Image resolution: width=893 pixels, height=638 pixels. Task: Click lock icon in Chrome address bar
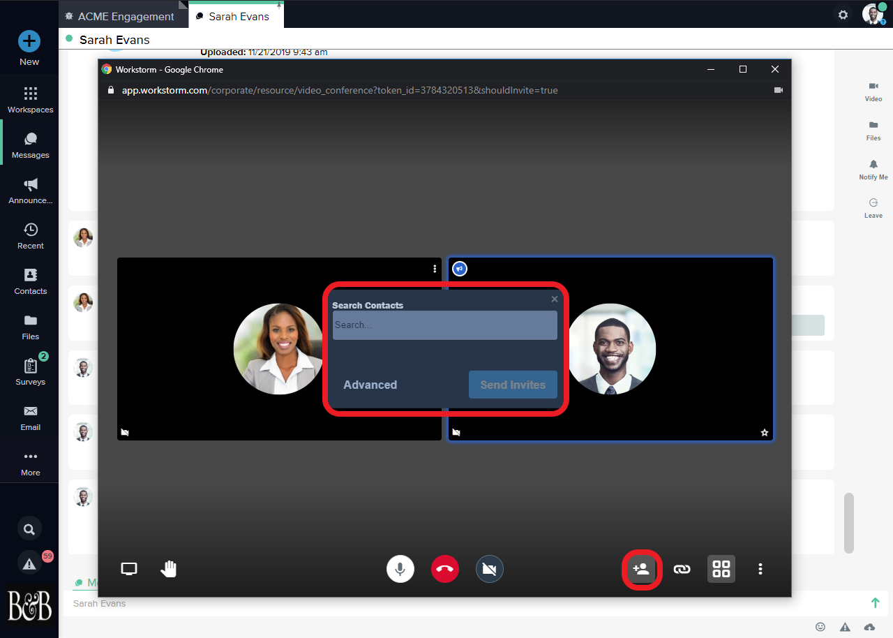coord(110,90)
